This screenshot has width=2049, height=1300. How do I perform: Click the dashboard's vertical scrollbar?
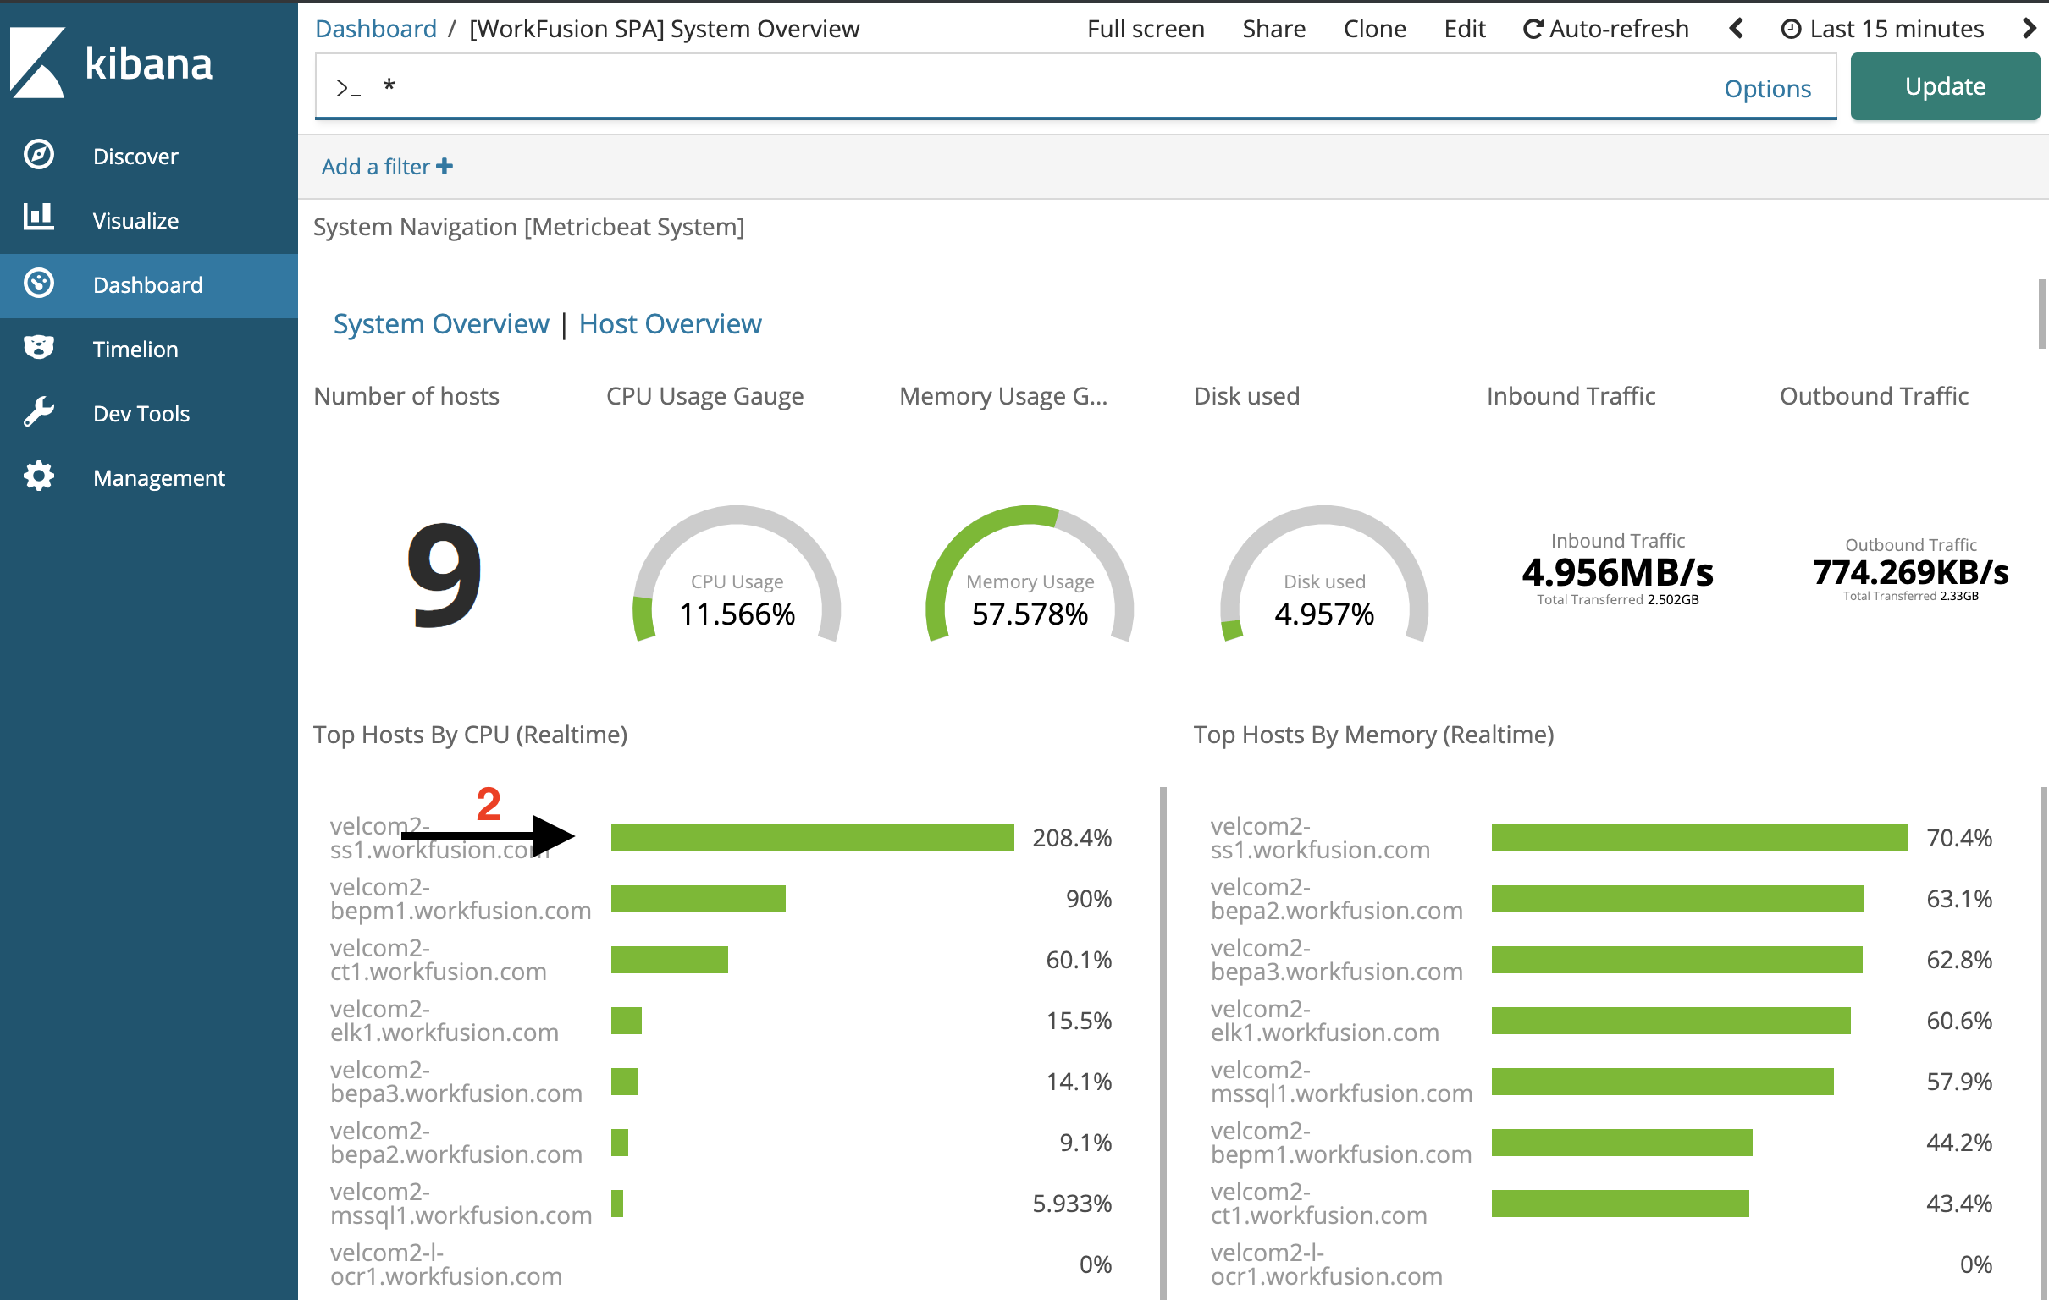(2042, 313)
